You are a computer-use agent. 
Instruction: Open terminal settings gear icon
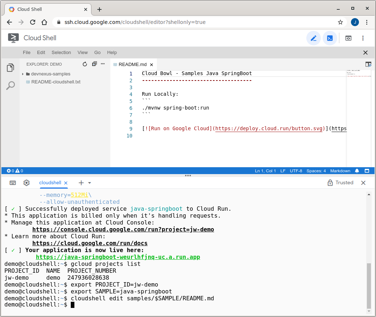[26, 183]
